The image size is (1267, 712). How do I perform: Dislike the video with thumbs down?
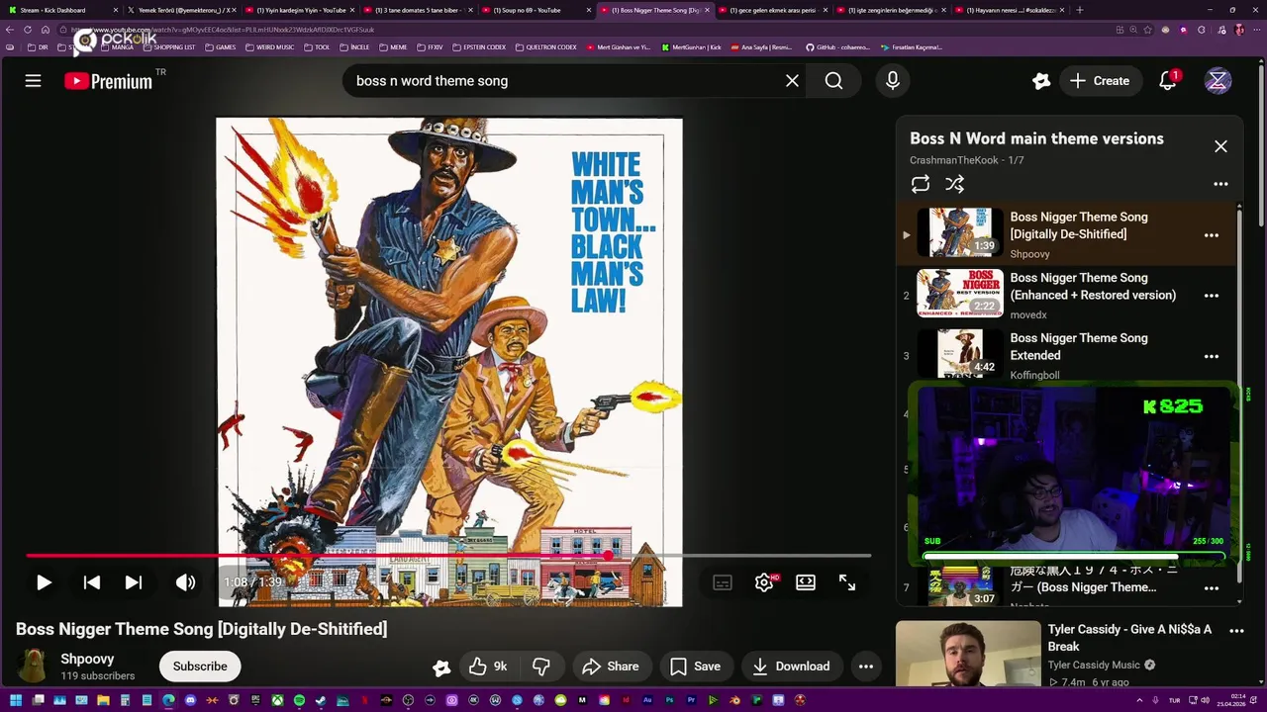pyautogui.click(x=541, y=667)
